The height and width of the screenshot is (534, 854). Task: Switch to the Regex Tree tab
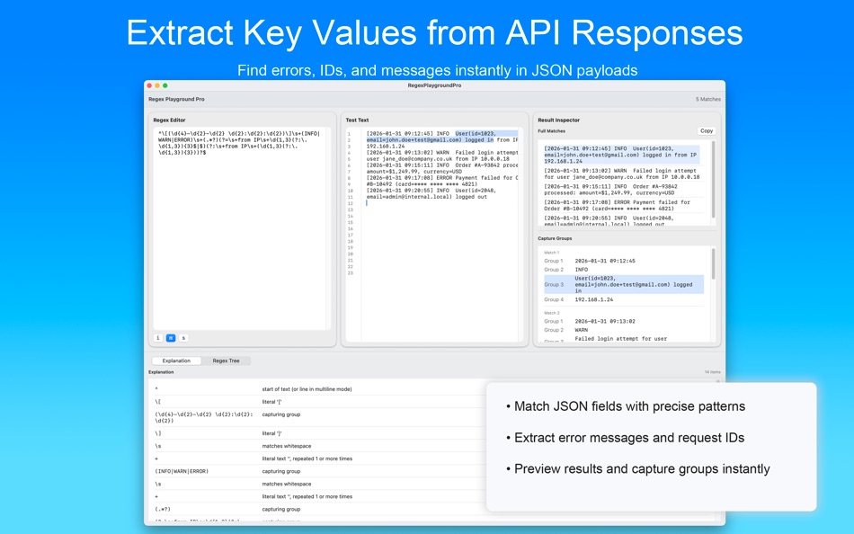pos(226,360)
